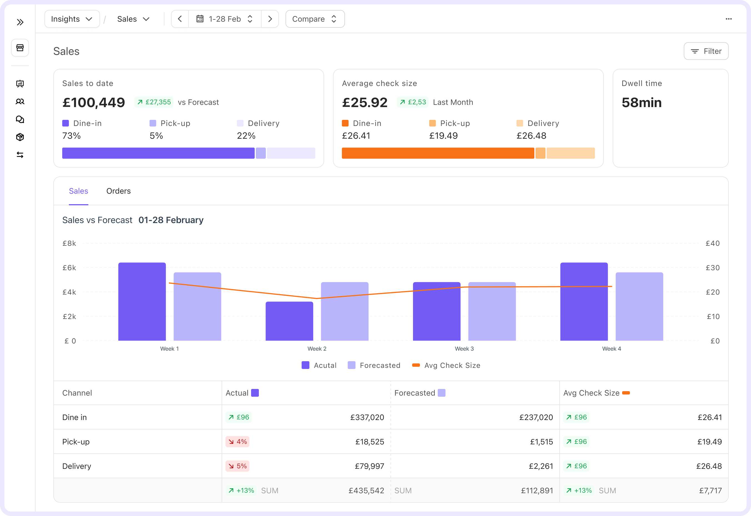Toggle Acutal series in chart legend

(319, 365)
